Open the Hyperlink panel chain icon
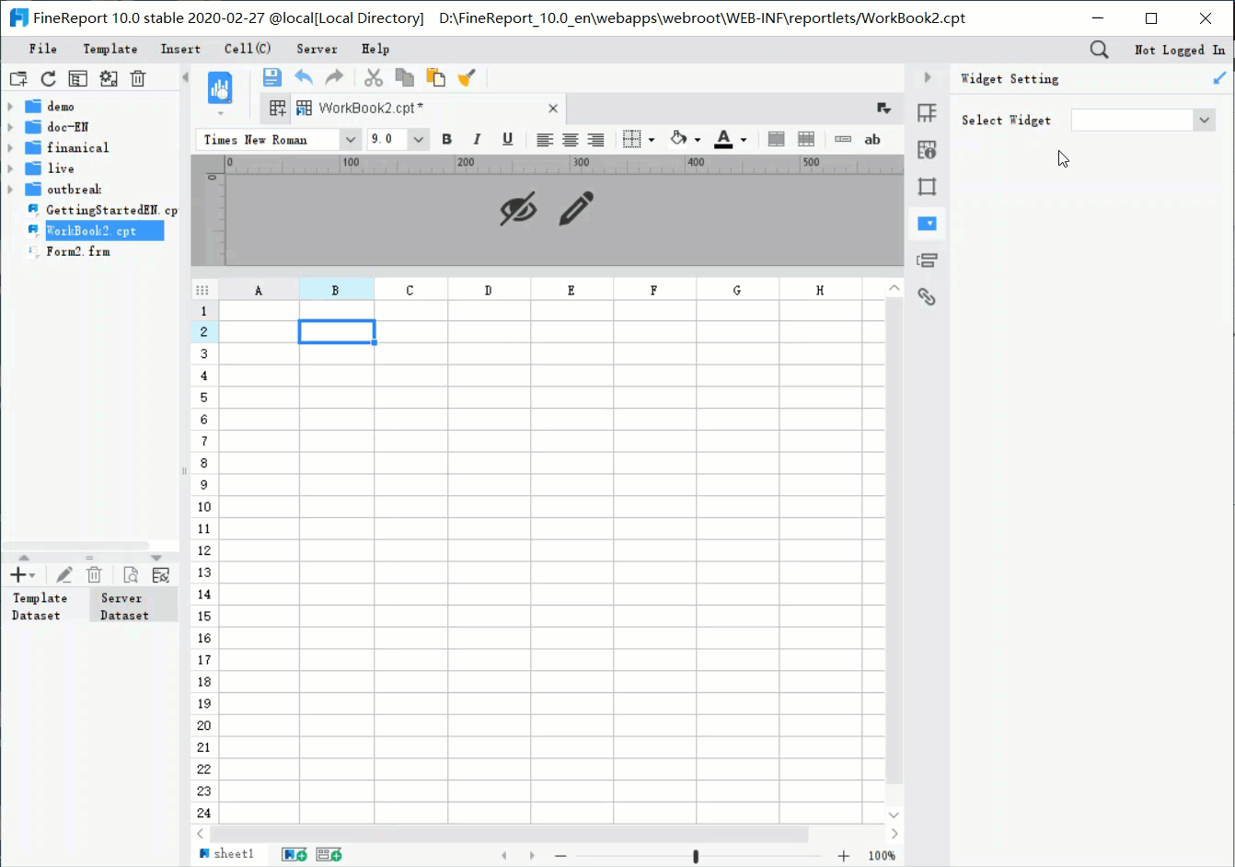 tap(927, 296)
